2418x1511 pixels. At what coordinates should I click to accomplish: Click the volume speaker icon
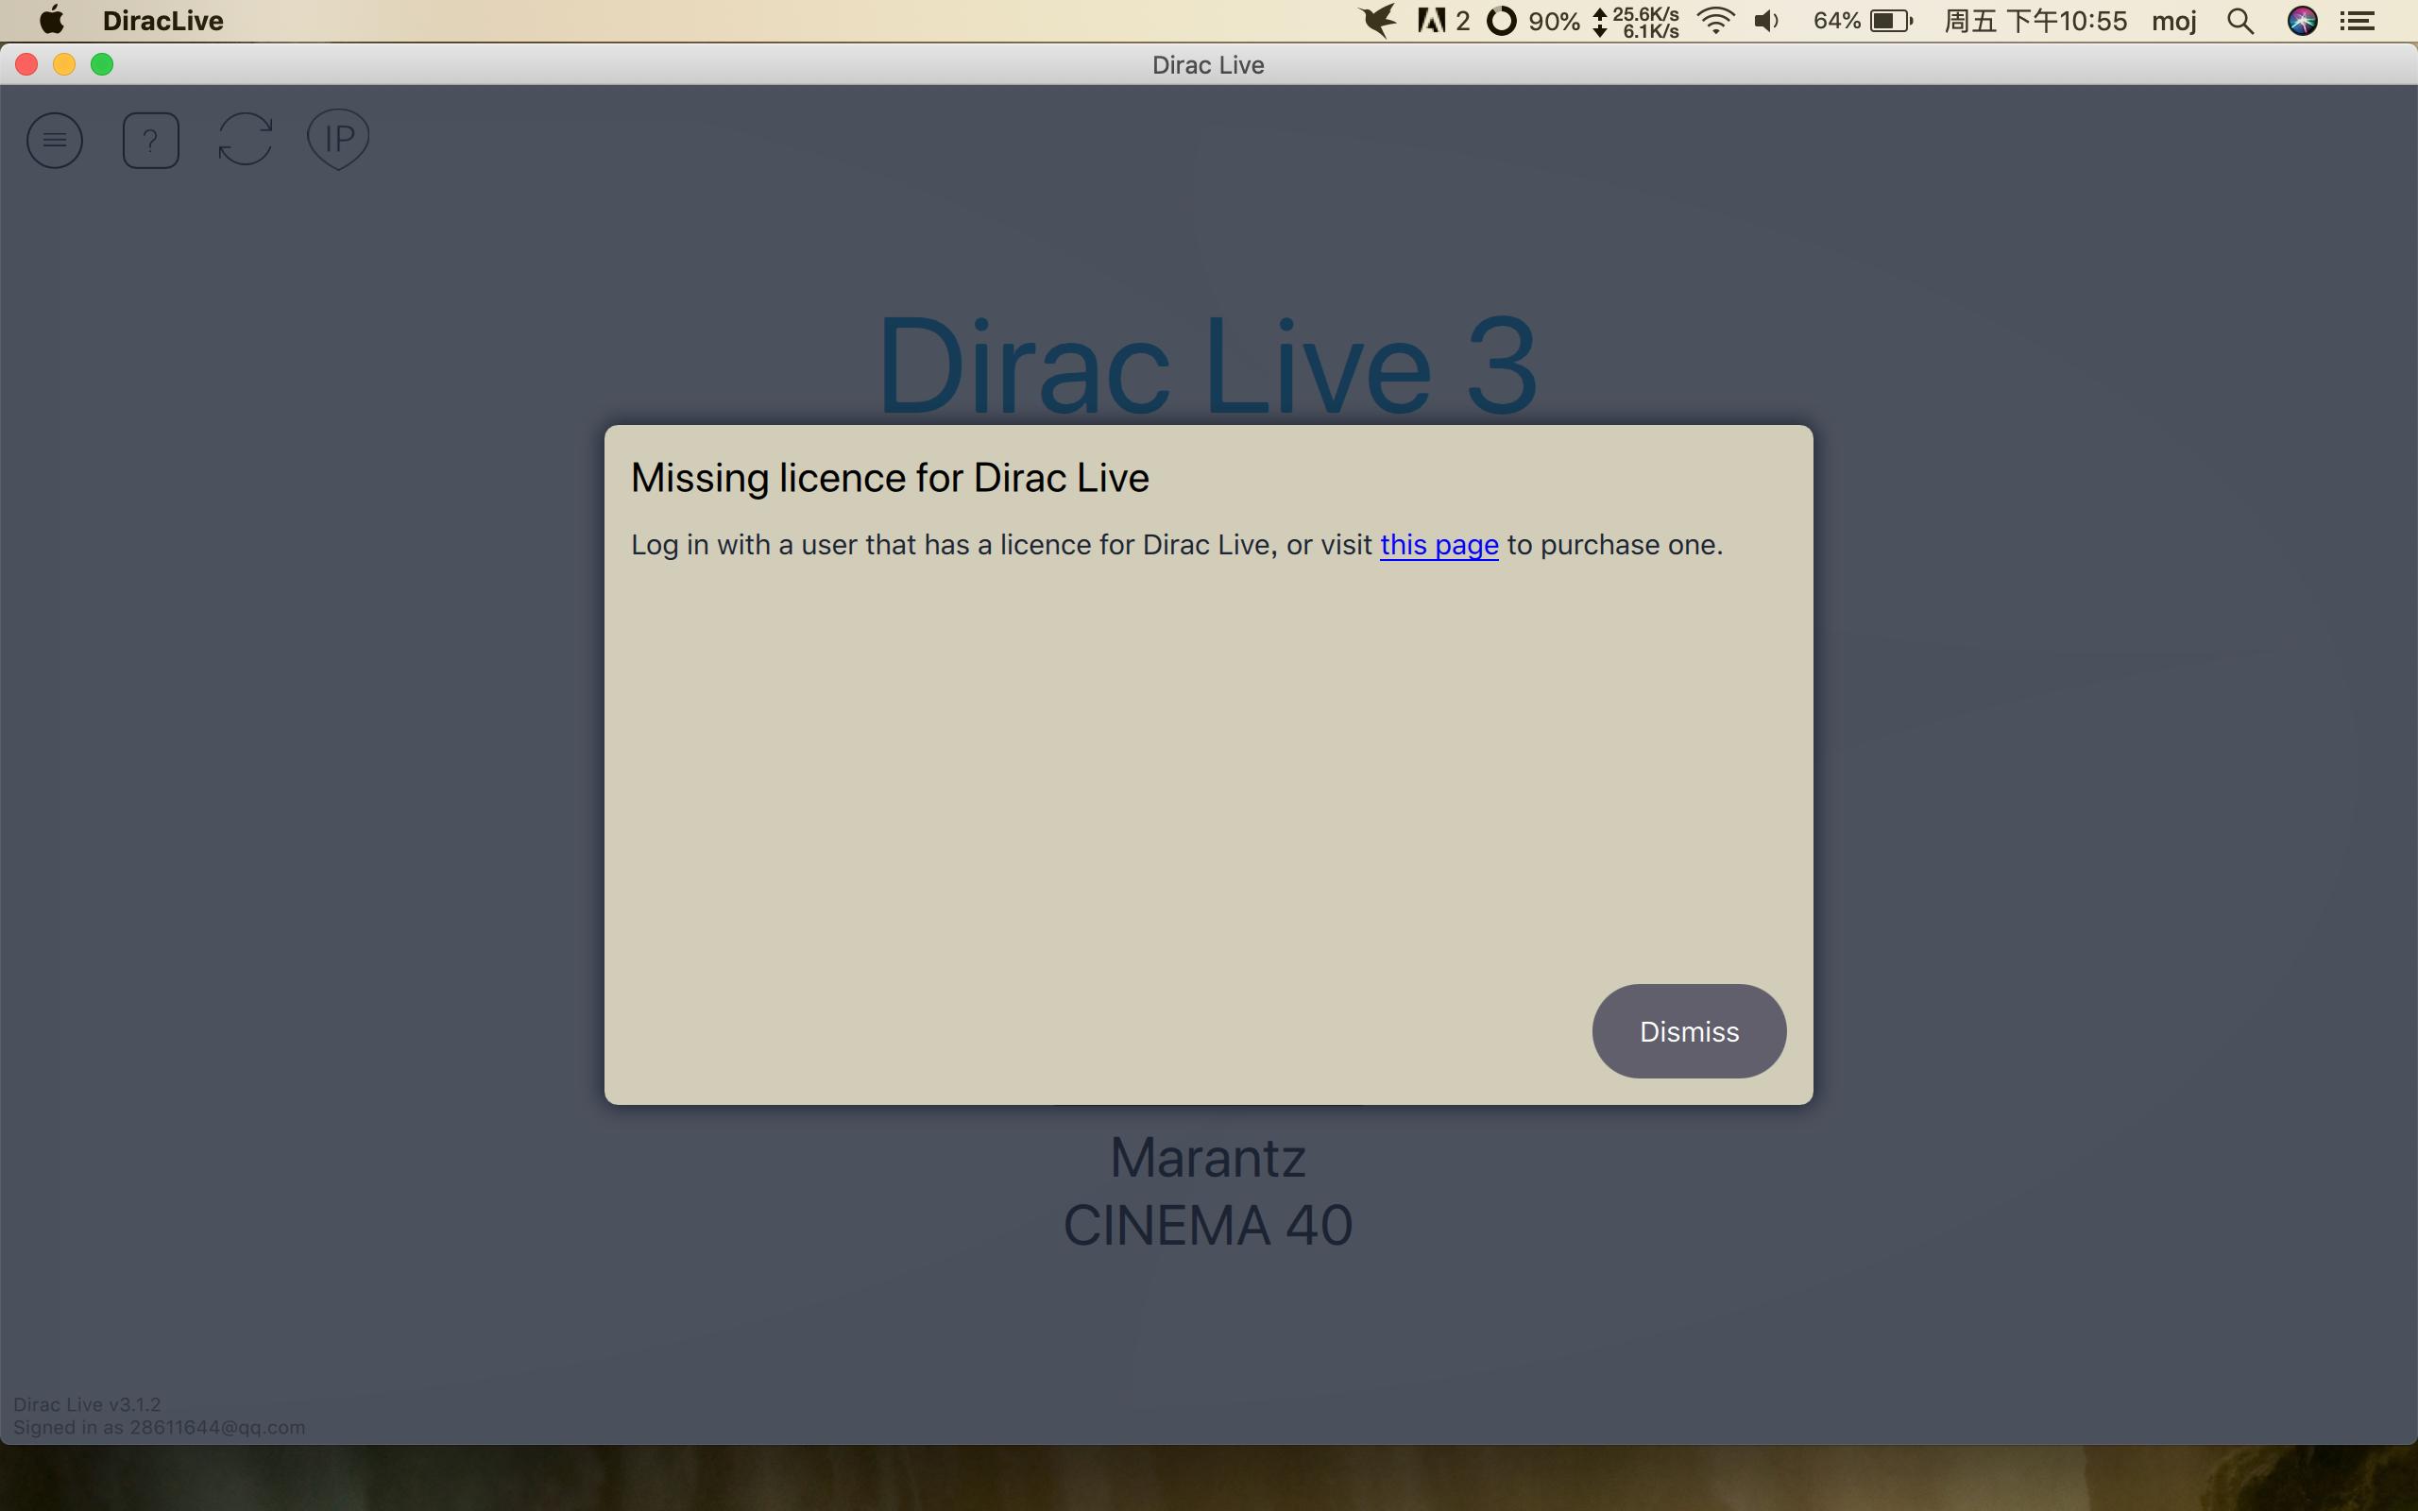click(1766, 21)
